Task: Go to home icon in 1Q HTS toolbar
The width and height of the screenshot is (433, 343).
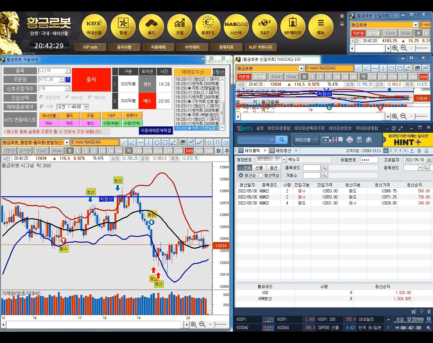Action: 369,140
